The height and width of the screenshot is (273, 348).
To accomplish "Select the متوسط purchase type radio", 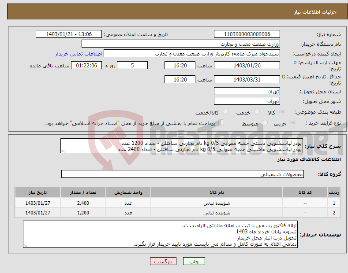I will point(265,122).
